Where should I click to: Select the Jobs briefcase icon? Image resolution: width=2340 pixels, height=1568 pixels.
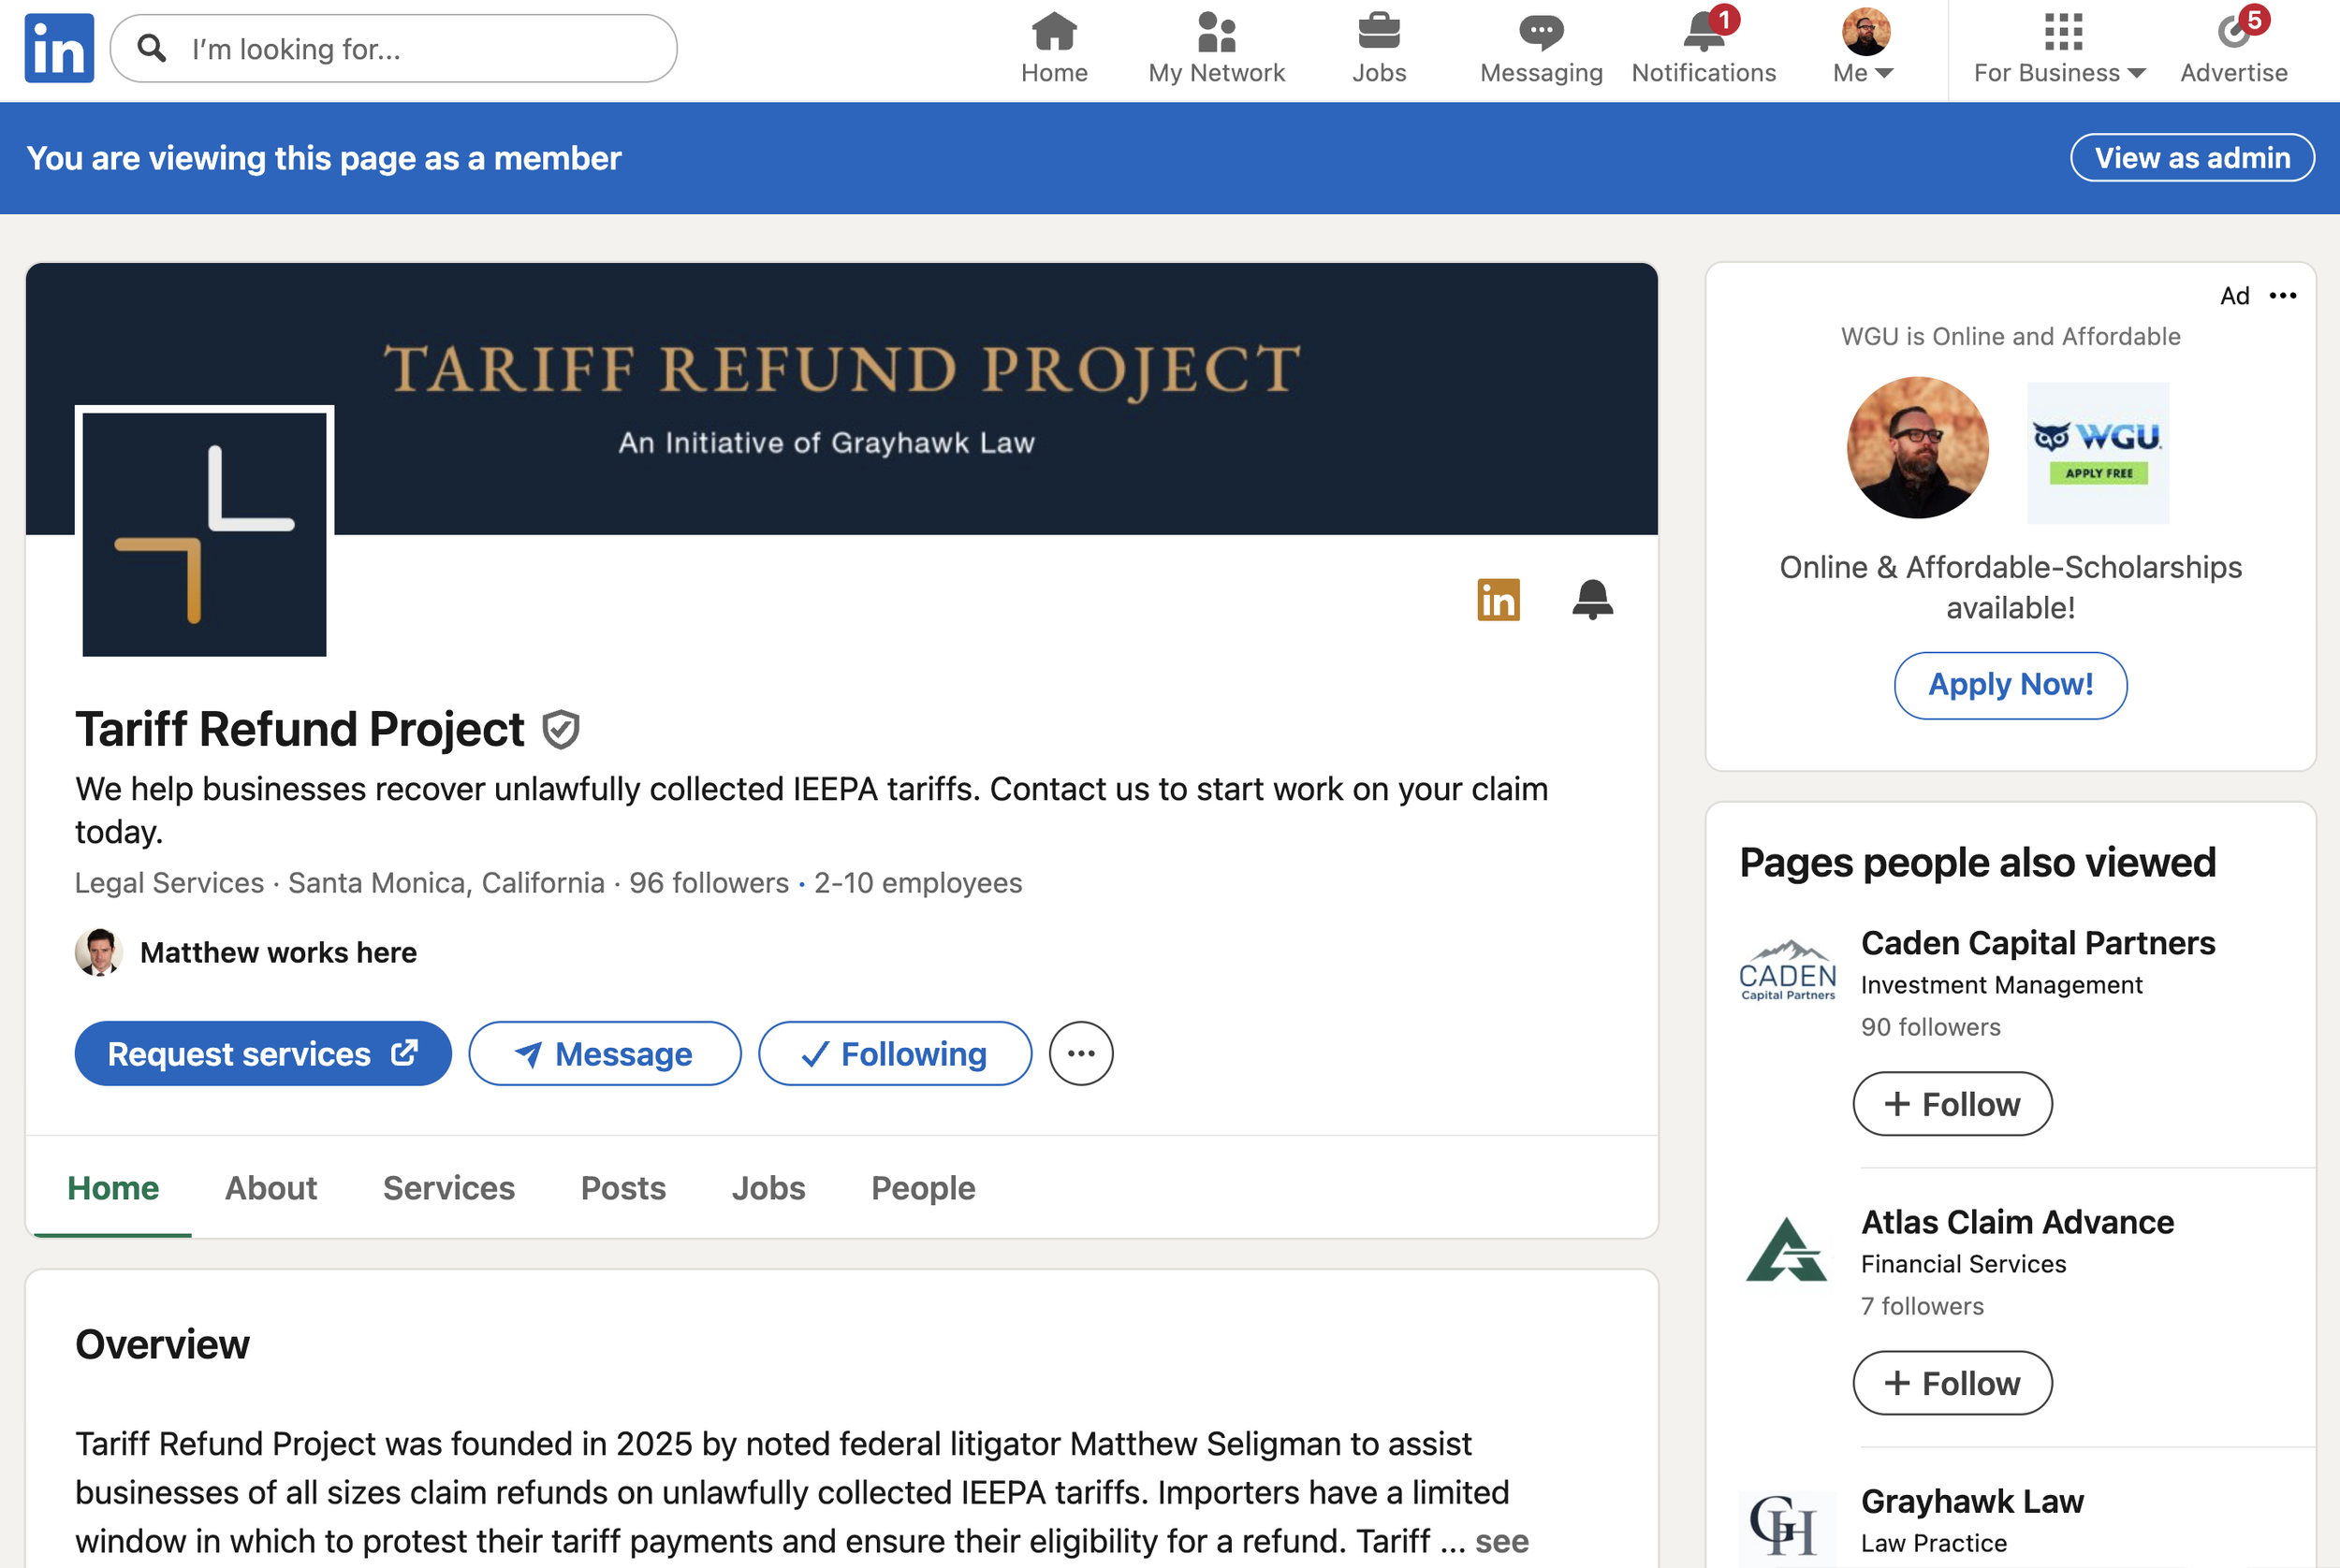tap(1379, 31)
